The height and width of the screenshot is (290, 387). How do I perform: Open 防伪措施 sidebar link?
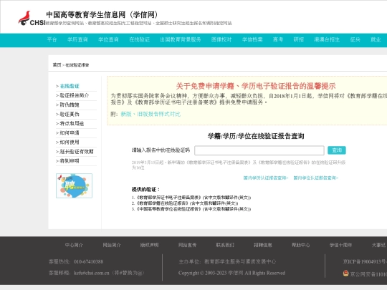70,105
